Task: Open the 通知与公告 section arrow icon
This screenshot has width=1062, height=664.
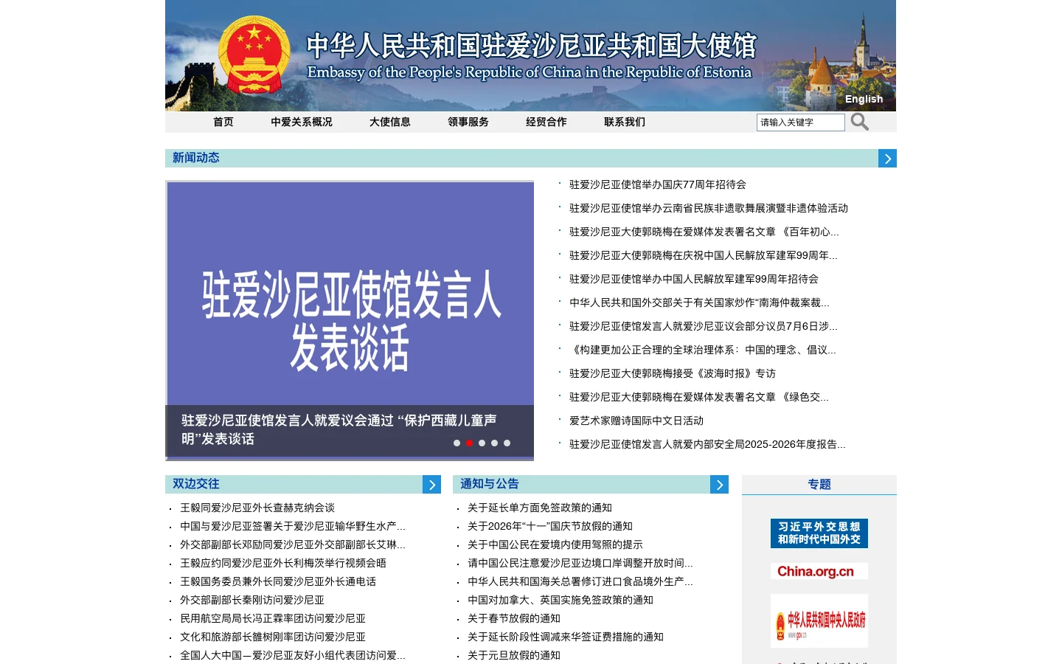Action: click(719, 485)
